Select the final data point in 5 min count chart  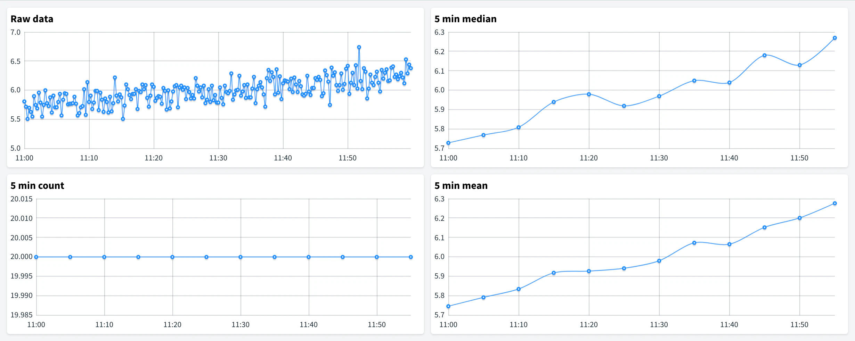pyautogui.click(x=411, y=257)
